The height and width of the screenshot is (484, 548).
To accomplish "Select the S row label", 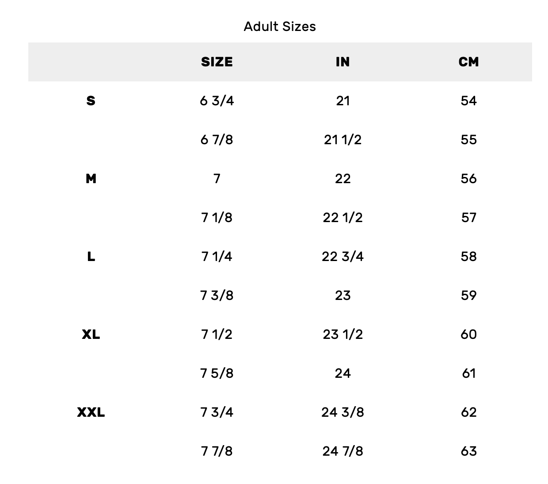I will pyautogui.click(x=91, y=101).
